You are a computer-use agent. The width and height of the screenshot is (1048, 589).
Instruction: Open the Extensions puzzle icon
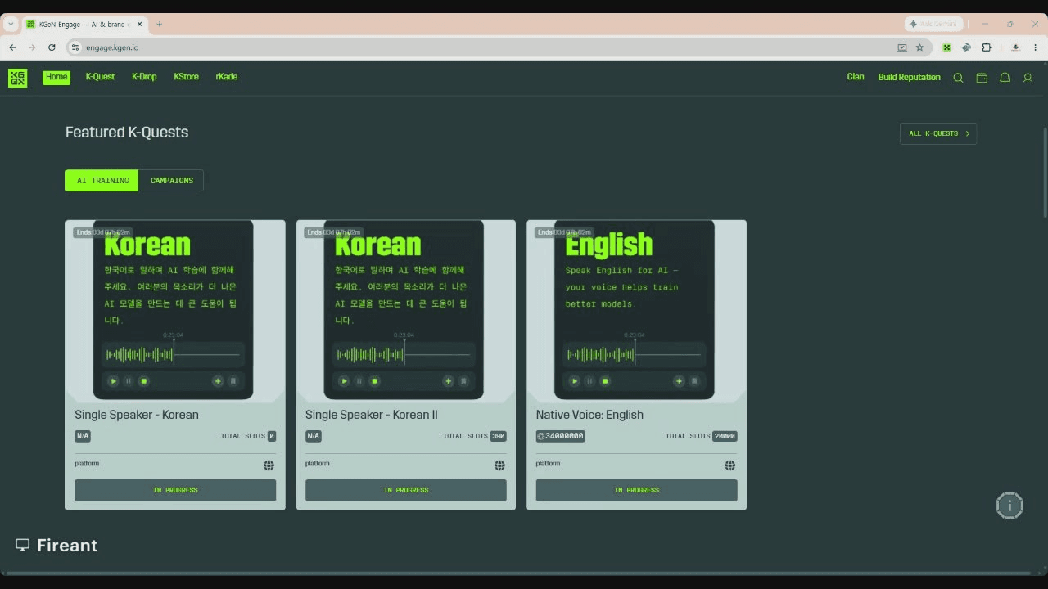[987, 47]
